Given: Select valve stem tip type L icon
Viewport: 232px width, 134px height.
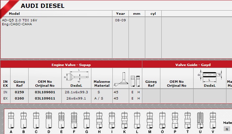Looking at the screenshot, I should (137, 121).
